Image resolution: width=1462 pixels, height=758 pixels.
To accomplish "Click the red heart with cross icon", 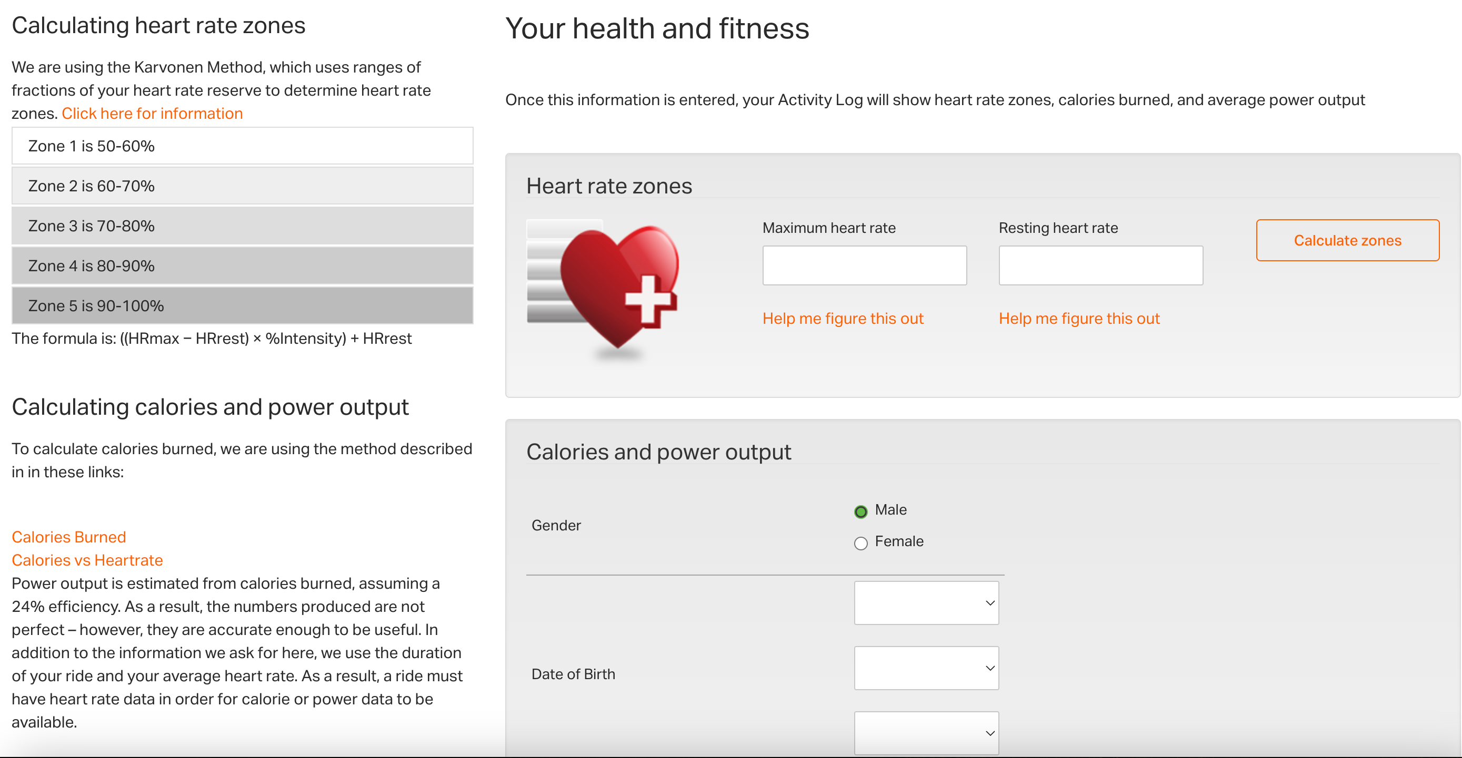I will tap(603, 290).
